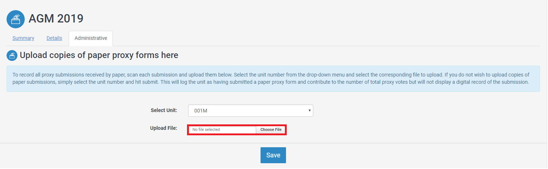The height and width of the screenshot is (169, 548).
Task: Click the horizontal divider above the Save button
Action: point(274,143)
